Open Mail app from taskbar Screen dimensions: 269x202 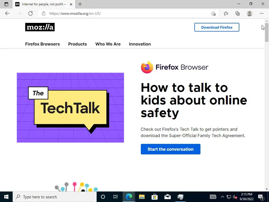[x=167, y=197]
